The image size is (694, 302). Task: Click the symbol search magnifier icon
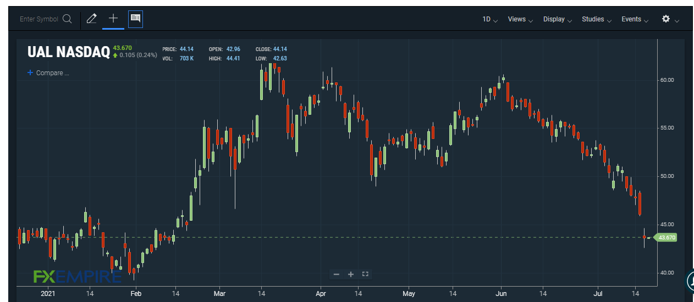pyautogui.click(x=67, y=19)
